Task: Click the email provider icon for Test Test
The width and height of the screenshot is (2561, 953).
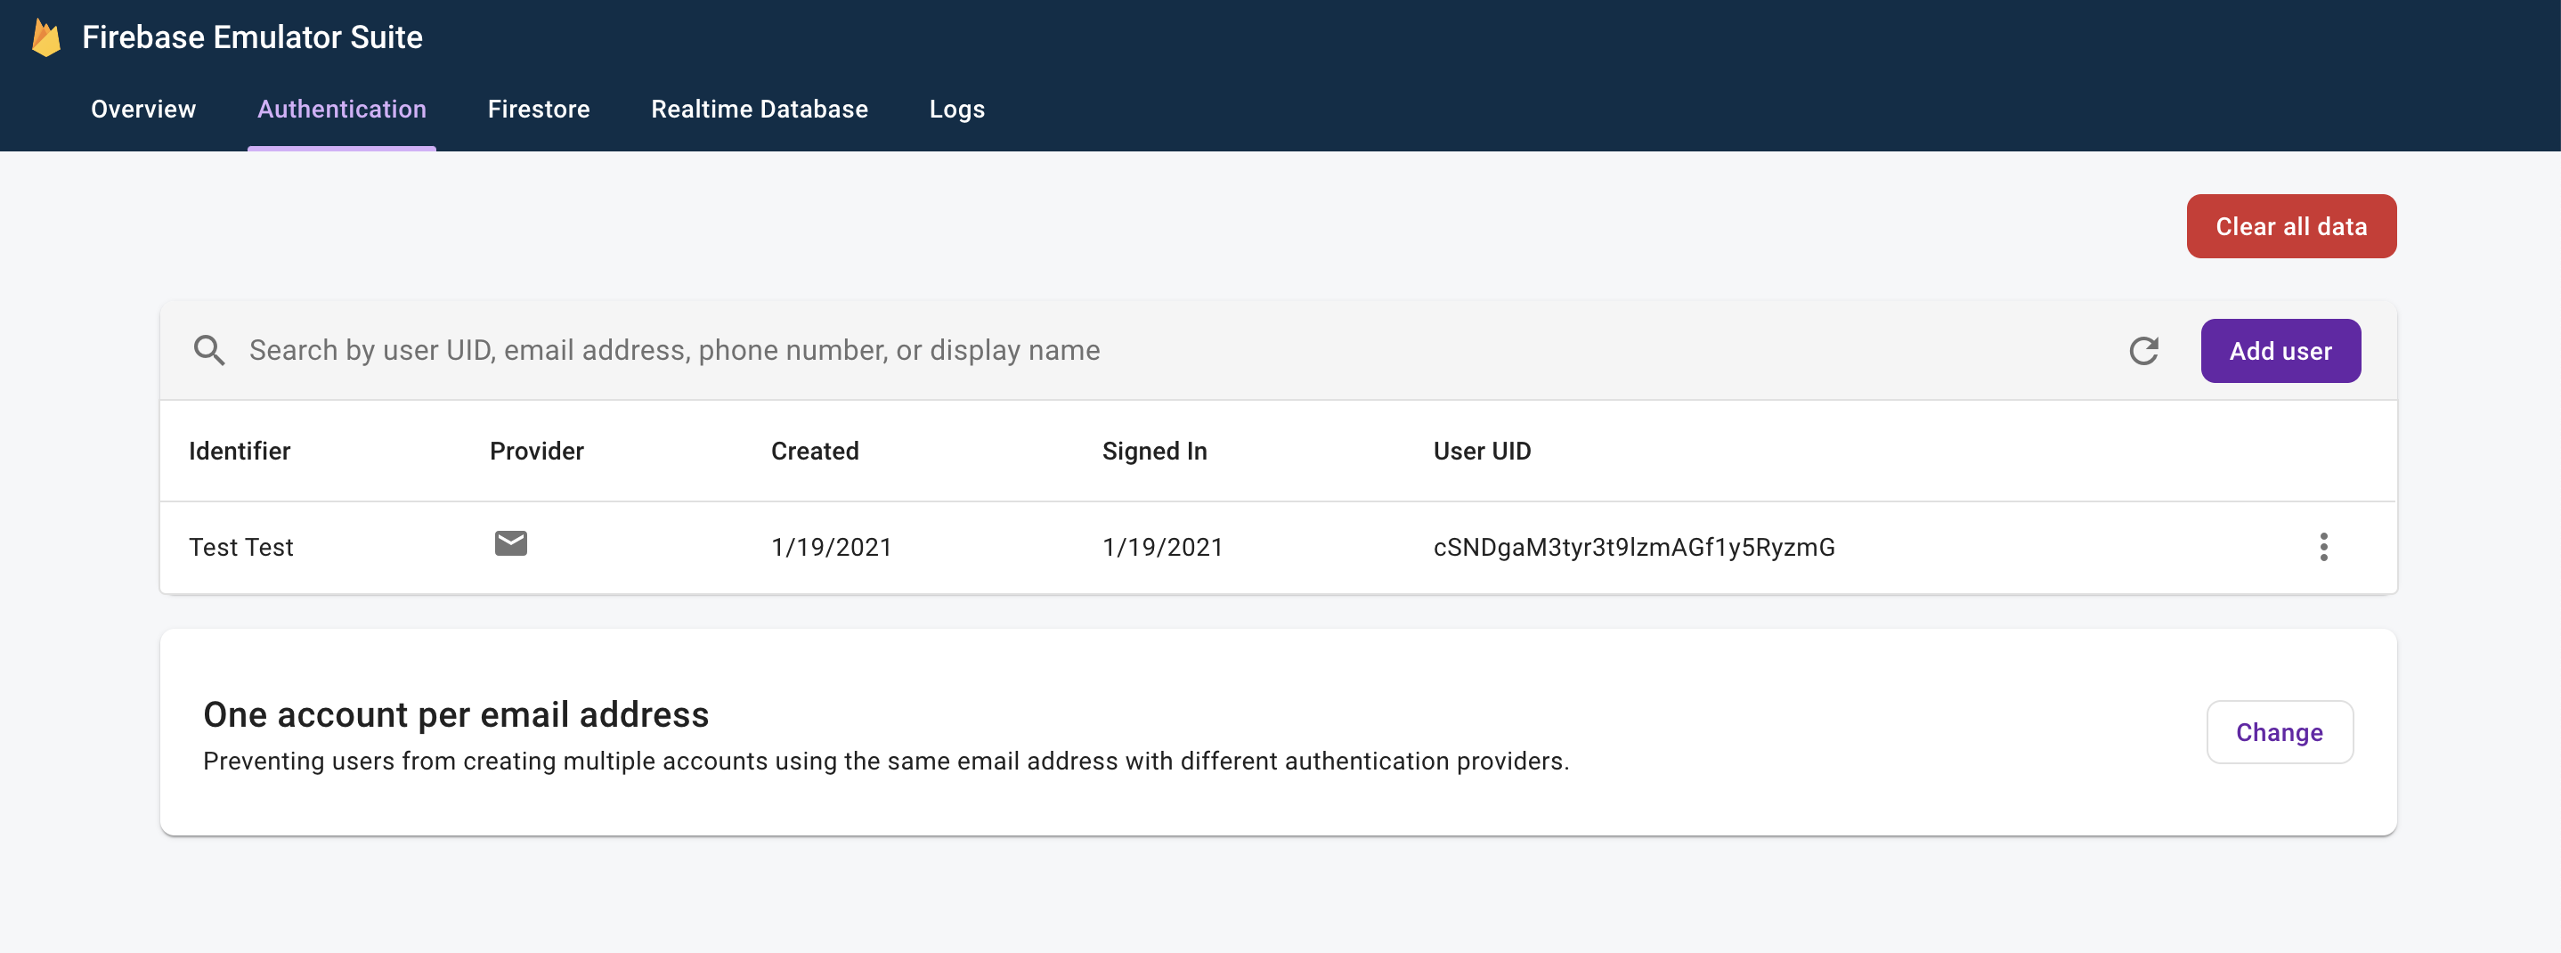Action: pos(510,543)
